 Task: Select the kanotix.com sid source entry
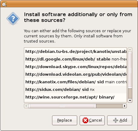tap(75, 82)
